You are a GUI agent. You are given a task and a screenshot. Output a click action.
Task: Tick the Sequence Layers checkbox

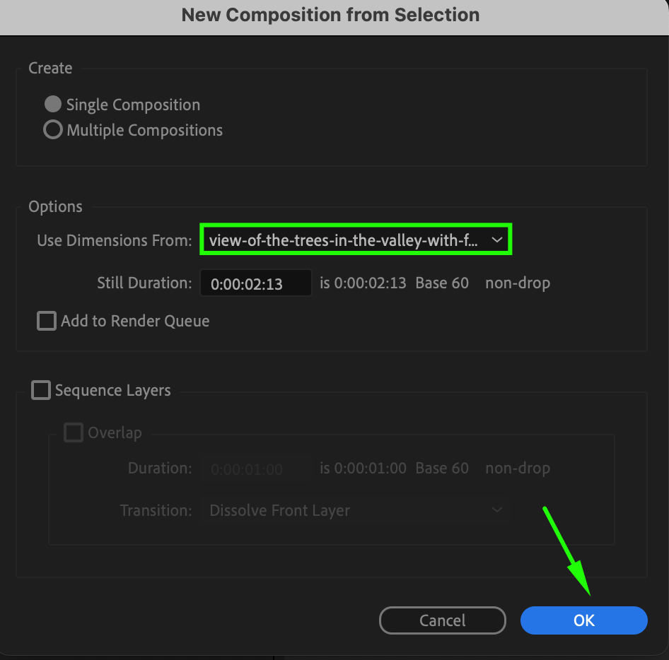point(41,390)
